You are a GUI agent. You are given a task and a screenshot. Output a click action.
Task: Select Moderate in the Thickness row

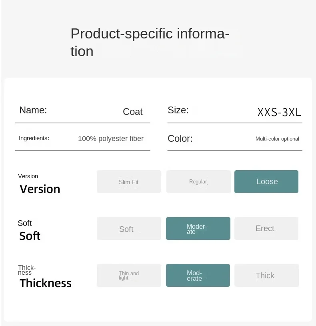click(198, 276)
